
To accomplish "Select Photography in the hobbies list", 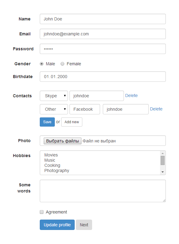I will [57, 171].
